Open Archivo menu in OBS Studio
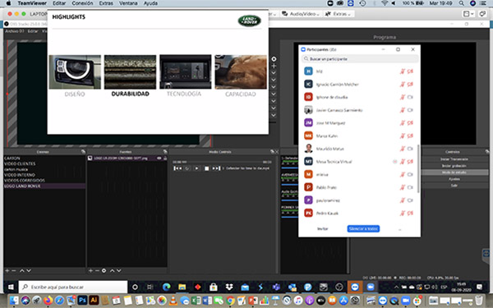 click(15, 31)
